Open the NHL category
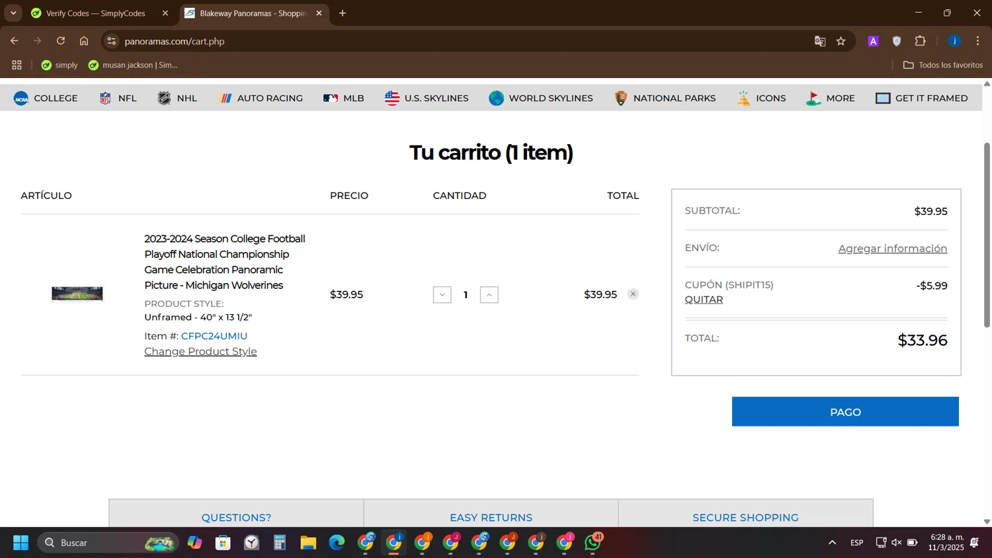This screenshot has width=992, height=558. pyautogui.click(x=177, y=99)
